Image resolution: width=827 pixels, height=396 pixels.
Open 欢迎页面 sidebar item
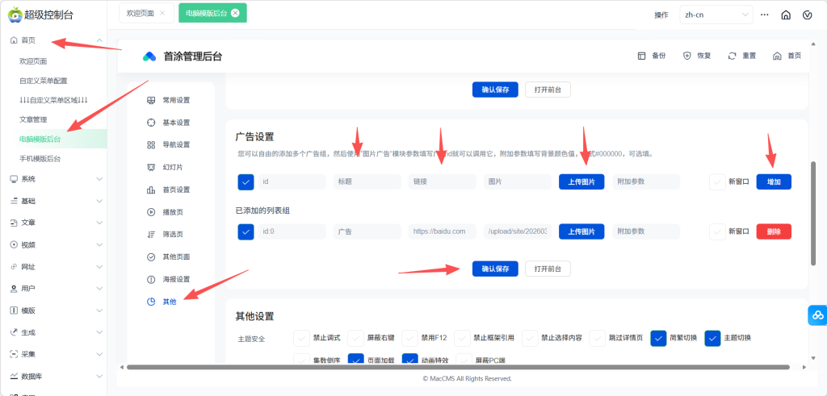coord(33,61)
